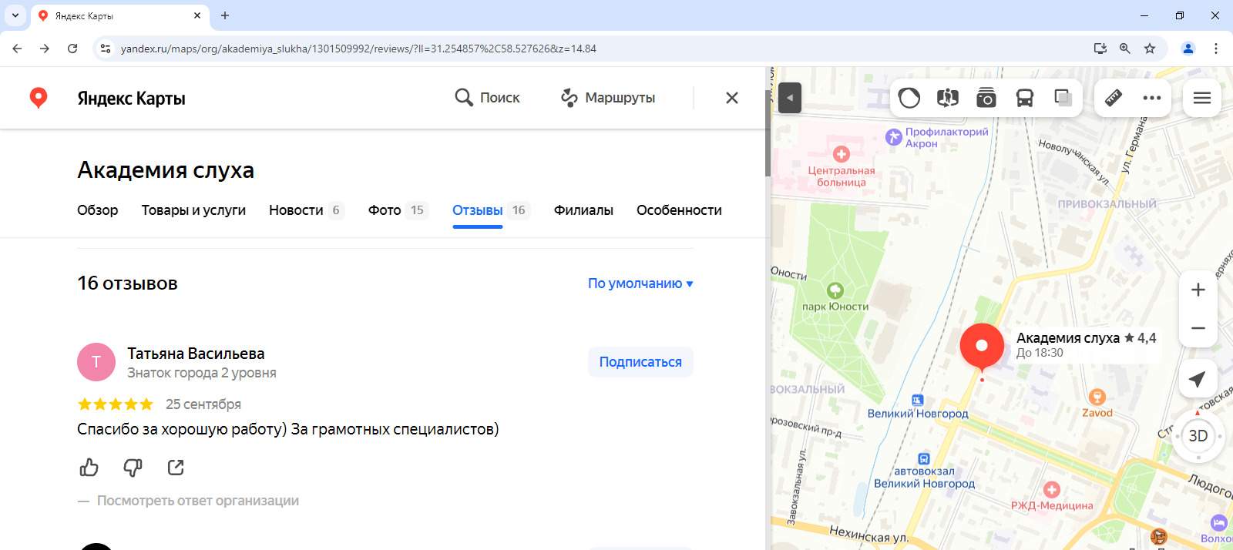Click the 'Поиск' search field
This screenshot has width=1233, height=550.
[x=488, y=98]
